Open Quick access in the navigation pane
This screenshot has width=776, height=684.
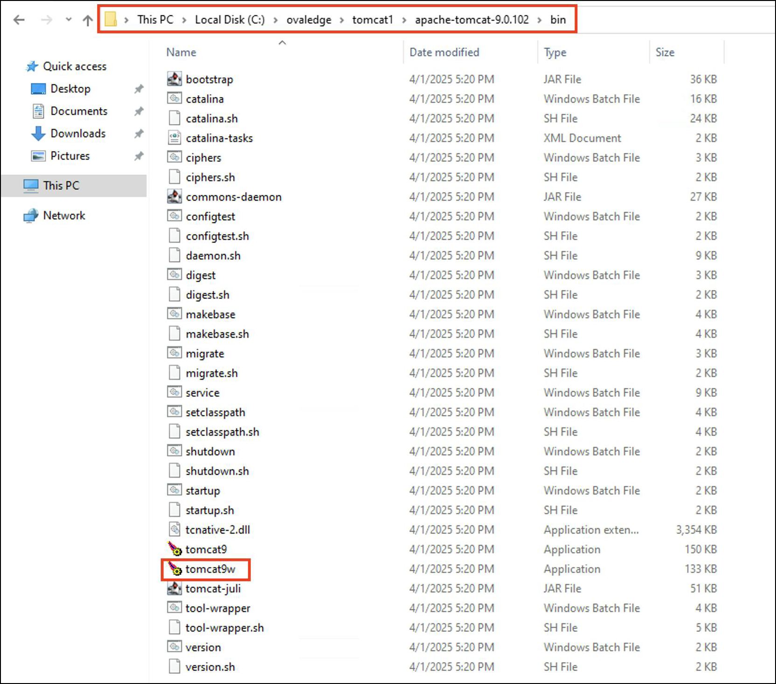(x=75, y=66)
